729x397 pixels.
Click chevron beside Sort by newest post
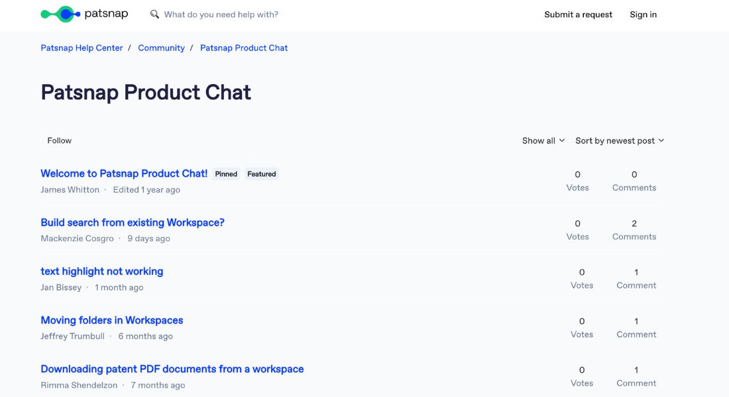[x=661, y=140]
